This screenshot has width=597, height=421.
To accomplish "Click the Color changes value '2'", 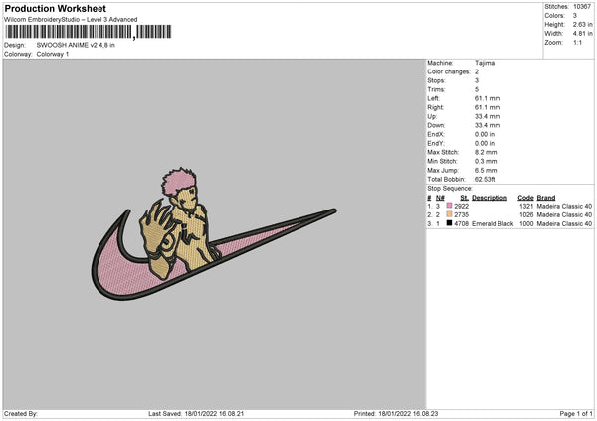I will [477, 71].
